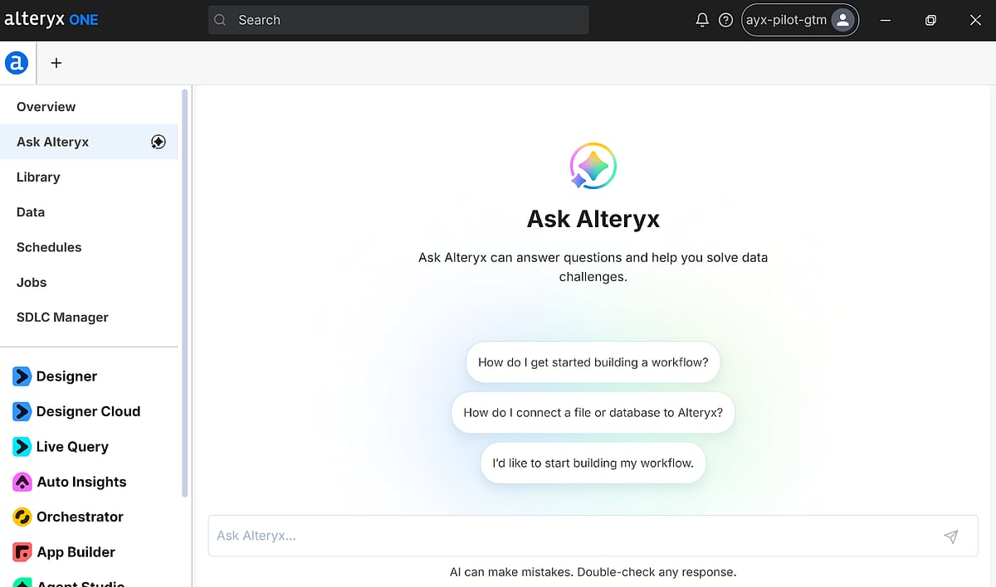Ask how to get started building a workflow

[593, 362]
